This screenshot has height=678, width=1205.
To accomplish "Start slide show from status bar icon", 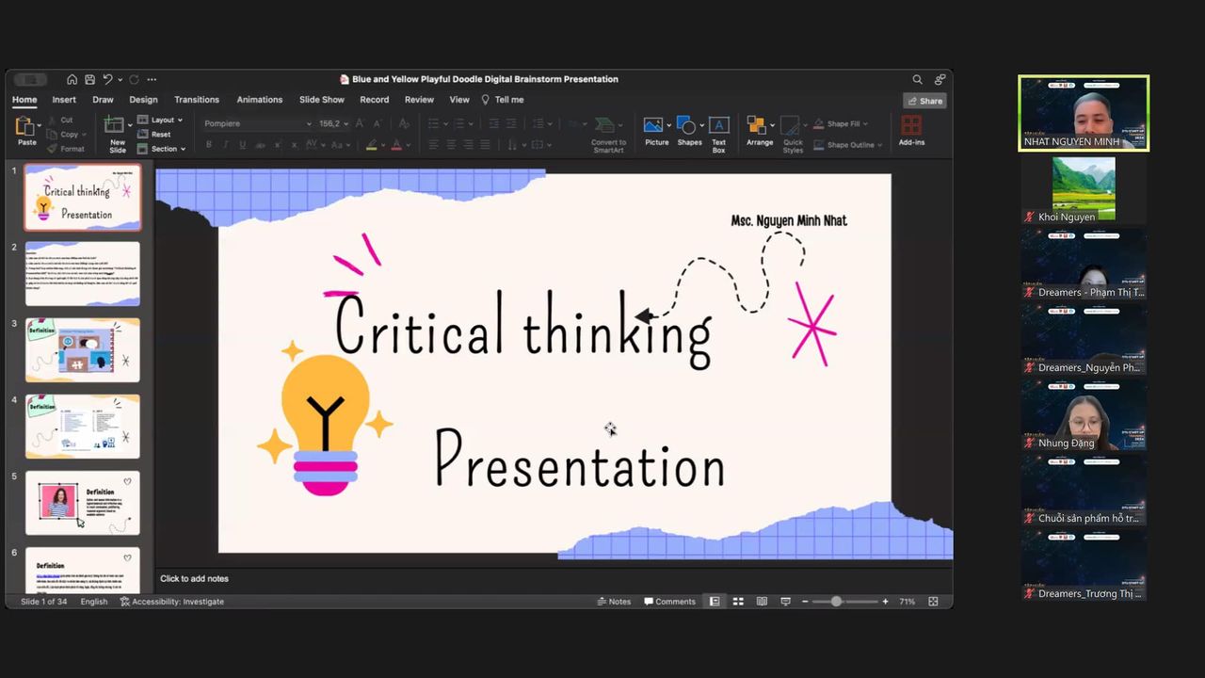I will (785, 602).
